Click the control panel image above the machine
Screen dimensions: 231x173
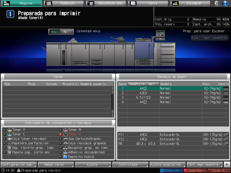[160, 35]
